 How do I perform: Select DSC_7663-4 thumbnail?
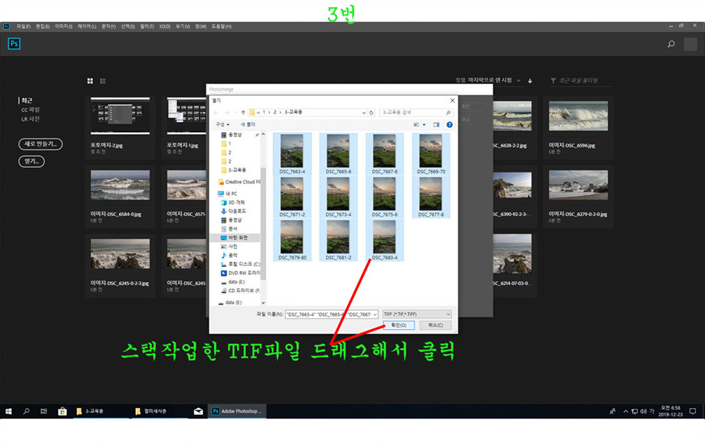coord(292,154)
